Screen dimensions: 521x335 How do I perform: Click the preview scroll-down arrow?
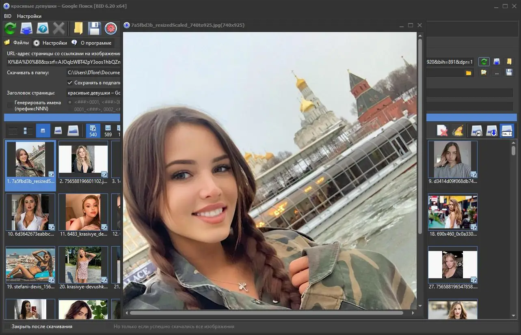coord(420,306)
